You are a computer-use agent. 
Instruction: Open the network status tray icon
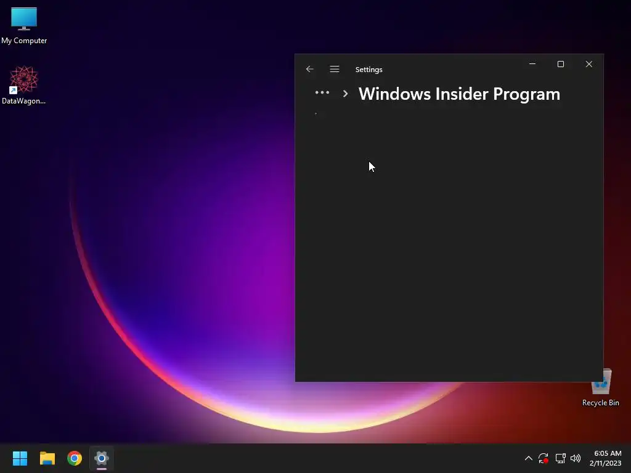click(560, 458)
